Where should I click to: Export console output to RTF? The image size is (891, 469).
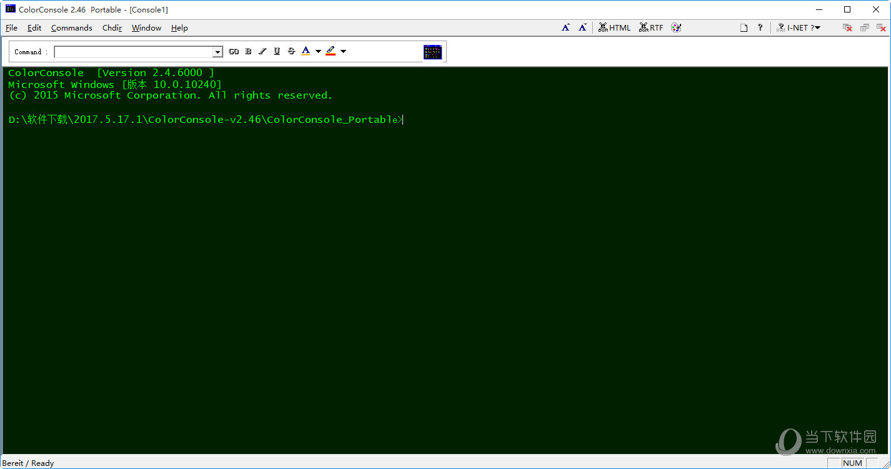click(x=651, y=27)
